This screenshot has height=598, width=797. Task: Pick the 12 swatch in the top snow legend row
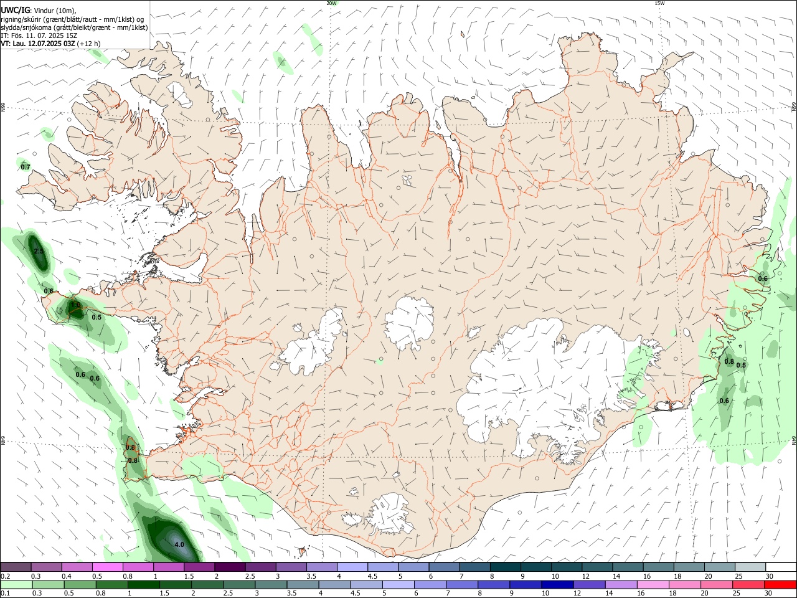tap(596, 567)
